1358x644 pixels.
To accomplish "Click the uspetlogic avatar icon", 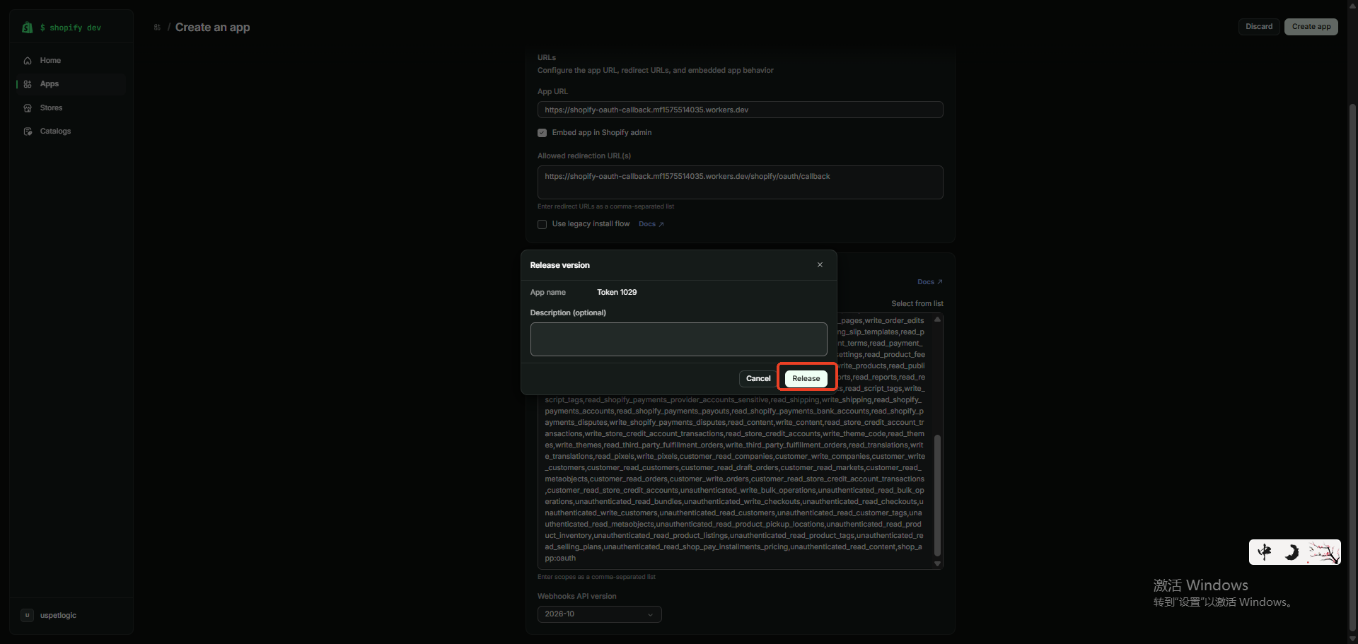I will (x=27, y=616).
